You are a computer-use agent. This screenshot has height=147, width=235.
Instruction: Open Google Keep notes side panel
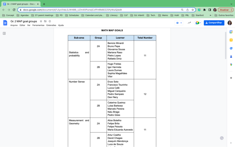(x=231, y=40)
